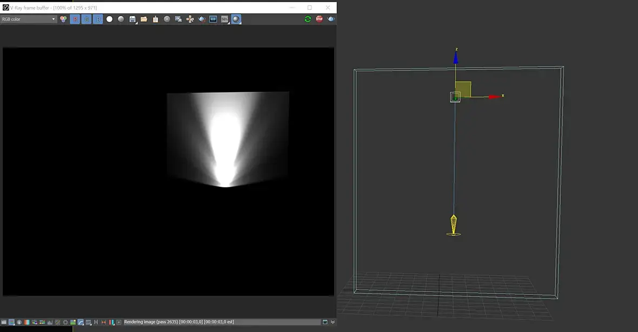Toggle monochromatic mode gray sphere
The height and width of the screenshot is (332, 638).
(121, 19)
